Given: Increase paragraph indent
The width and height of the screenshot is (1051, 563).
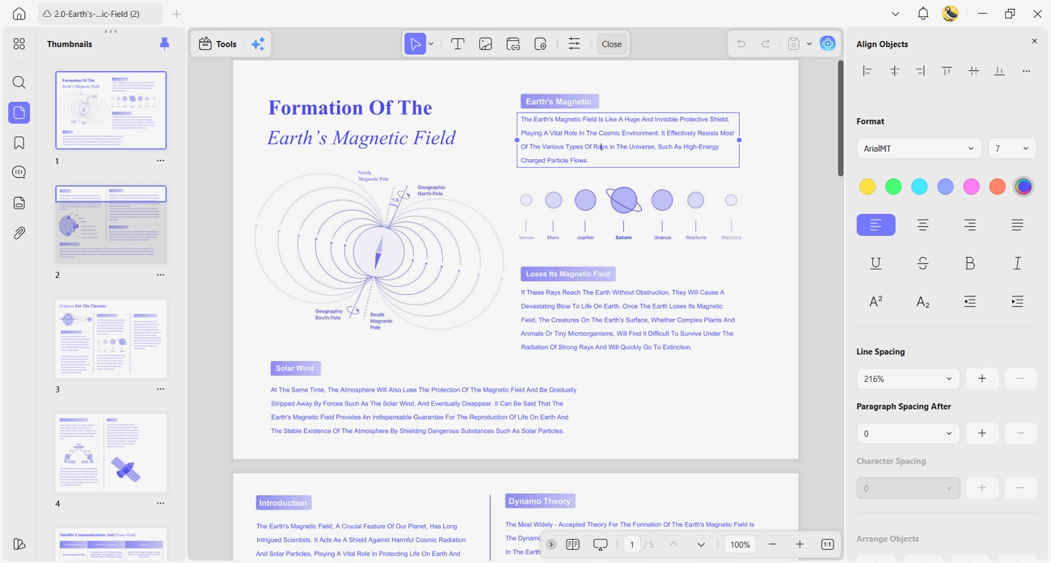Looking at the screenshot, I should click(1017, 301).
